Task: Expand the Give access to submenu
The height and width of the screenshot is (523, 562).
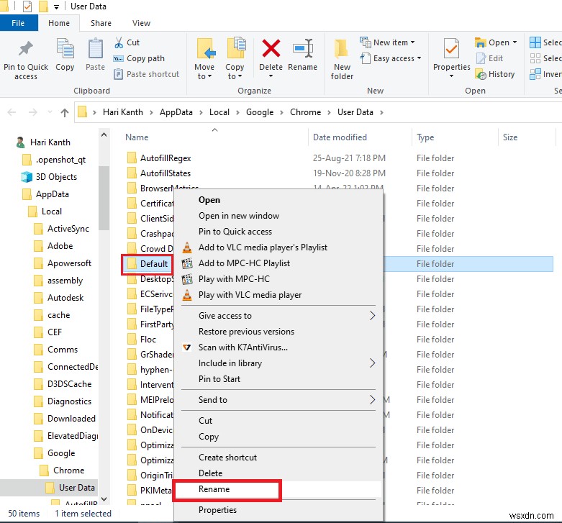Action: coord(373,316)
